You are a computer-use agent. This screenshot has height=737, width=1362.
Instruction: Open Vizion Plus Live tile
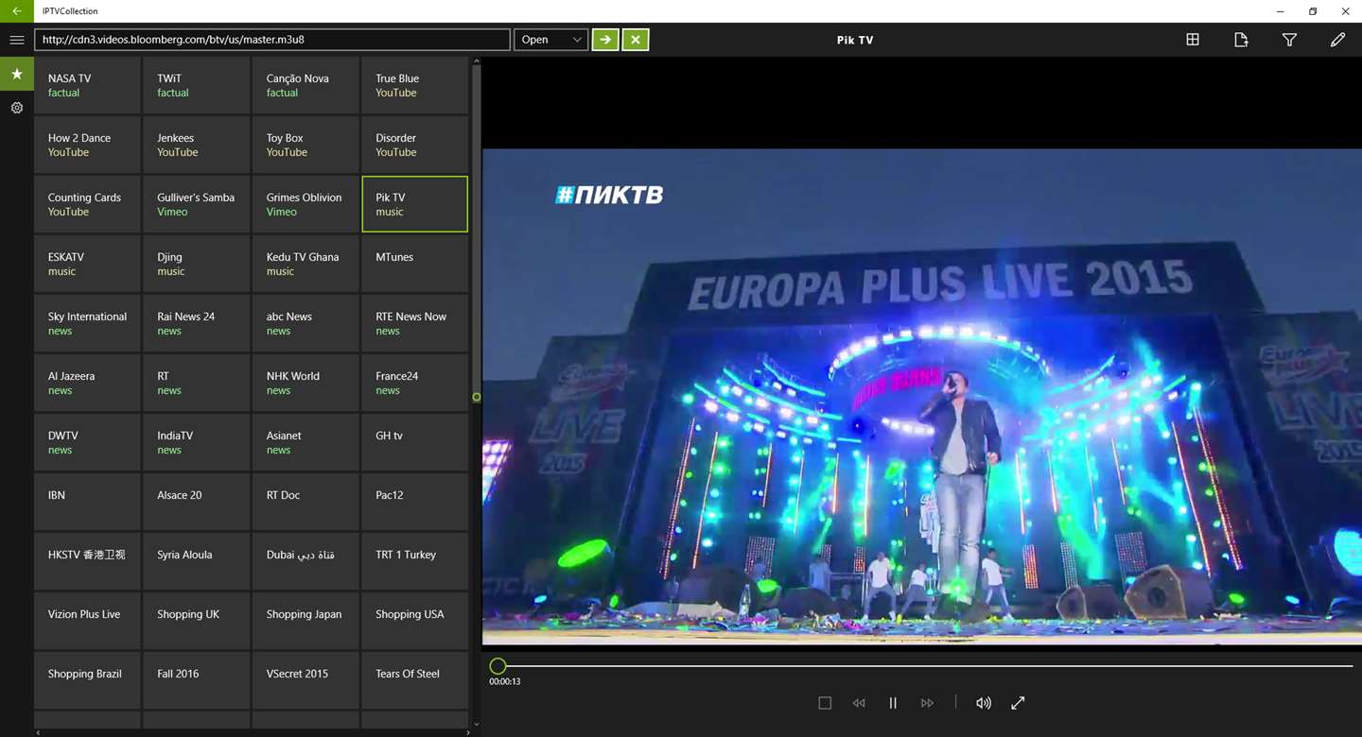pyautogui.click(x=87, y=621)
